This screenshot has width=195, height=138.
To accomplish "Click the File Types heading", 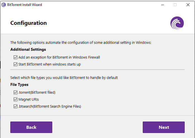I will coord(19,85).
